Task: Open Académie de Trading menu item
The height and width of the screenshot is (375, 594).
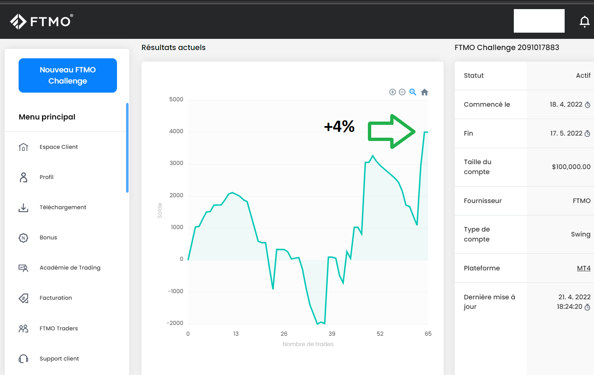Action: (x=70, y=268)
